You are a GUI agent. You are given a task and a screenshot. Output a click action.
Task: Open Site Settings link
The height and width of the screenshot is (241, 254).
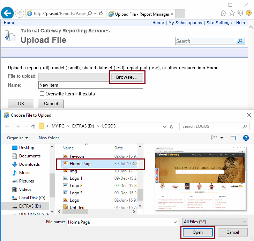[219, 23]
